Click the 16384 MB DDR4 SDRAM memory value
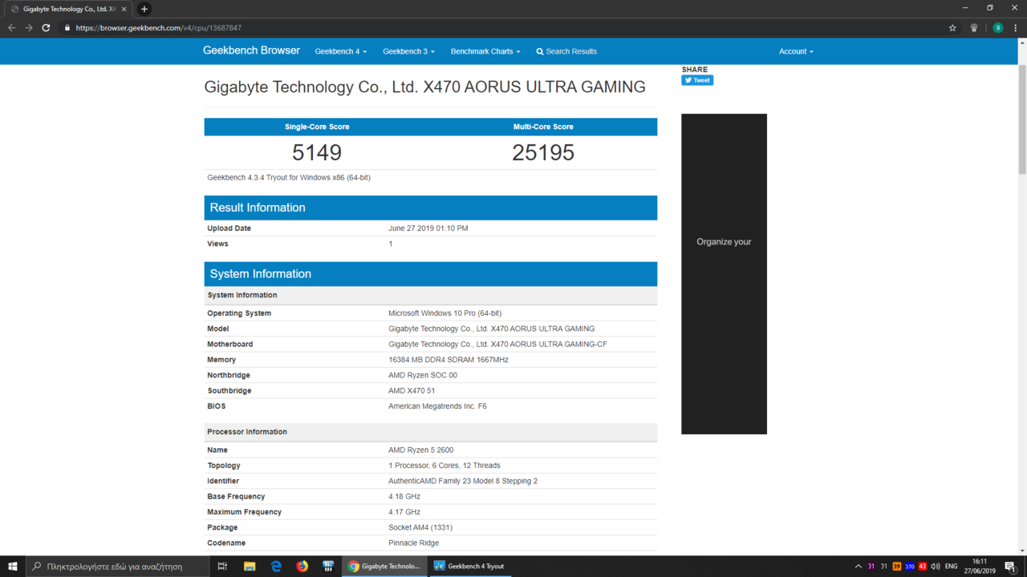1027x577 pixels. coord(449,360)
